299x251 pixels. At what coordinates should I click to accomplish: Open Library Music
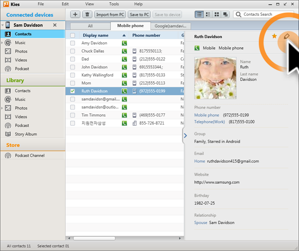click(x=20, y=99)
